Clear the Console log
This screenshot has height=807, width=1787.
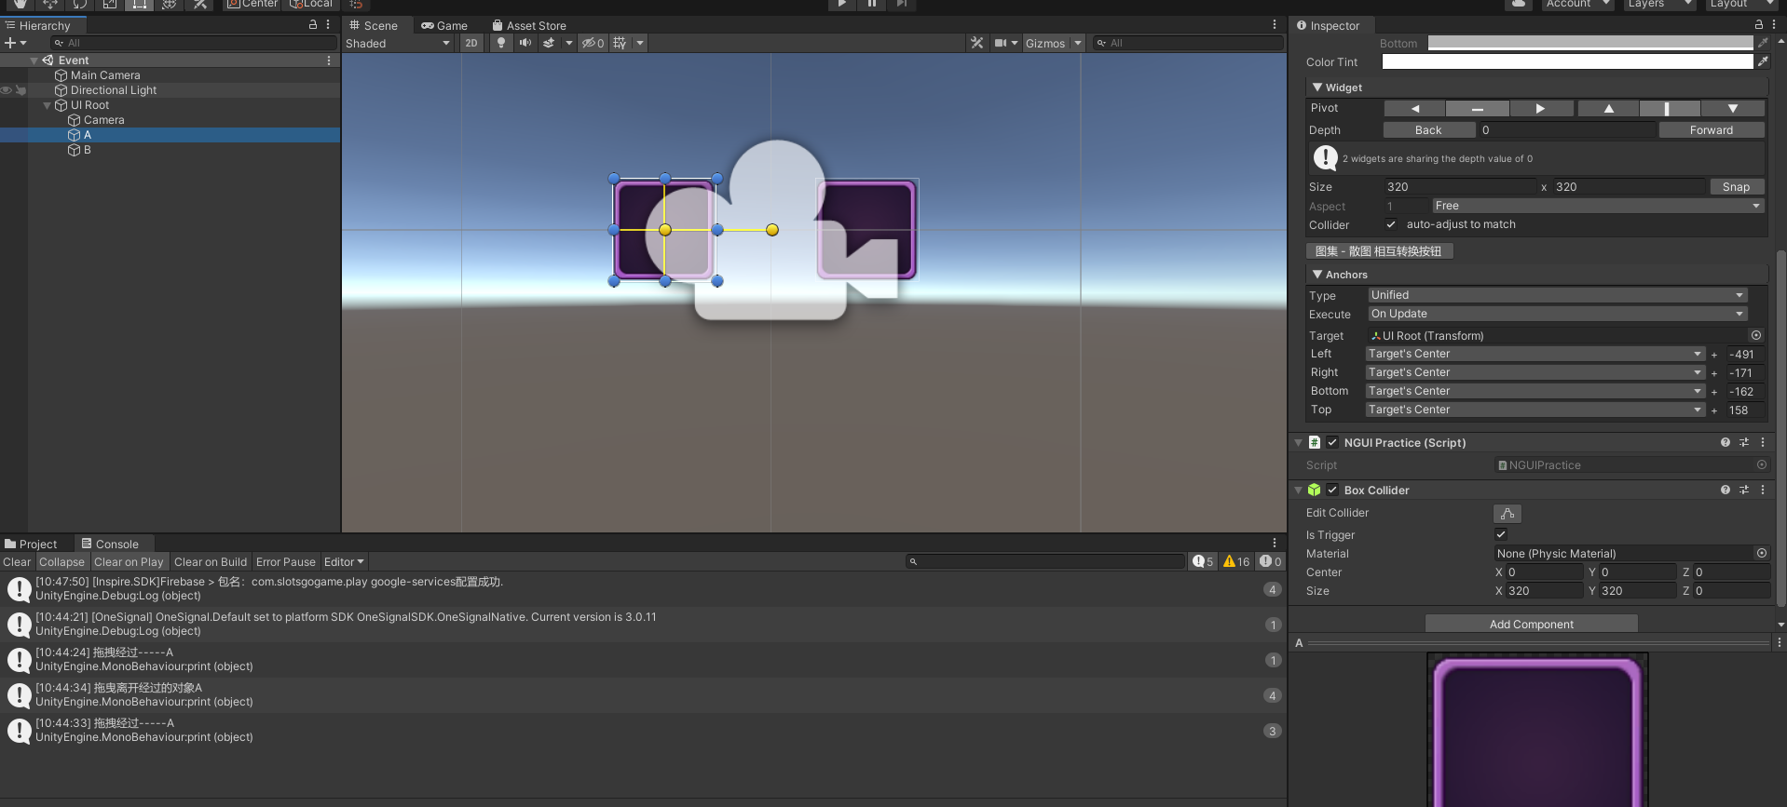click(x=17, y=562)
